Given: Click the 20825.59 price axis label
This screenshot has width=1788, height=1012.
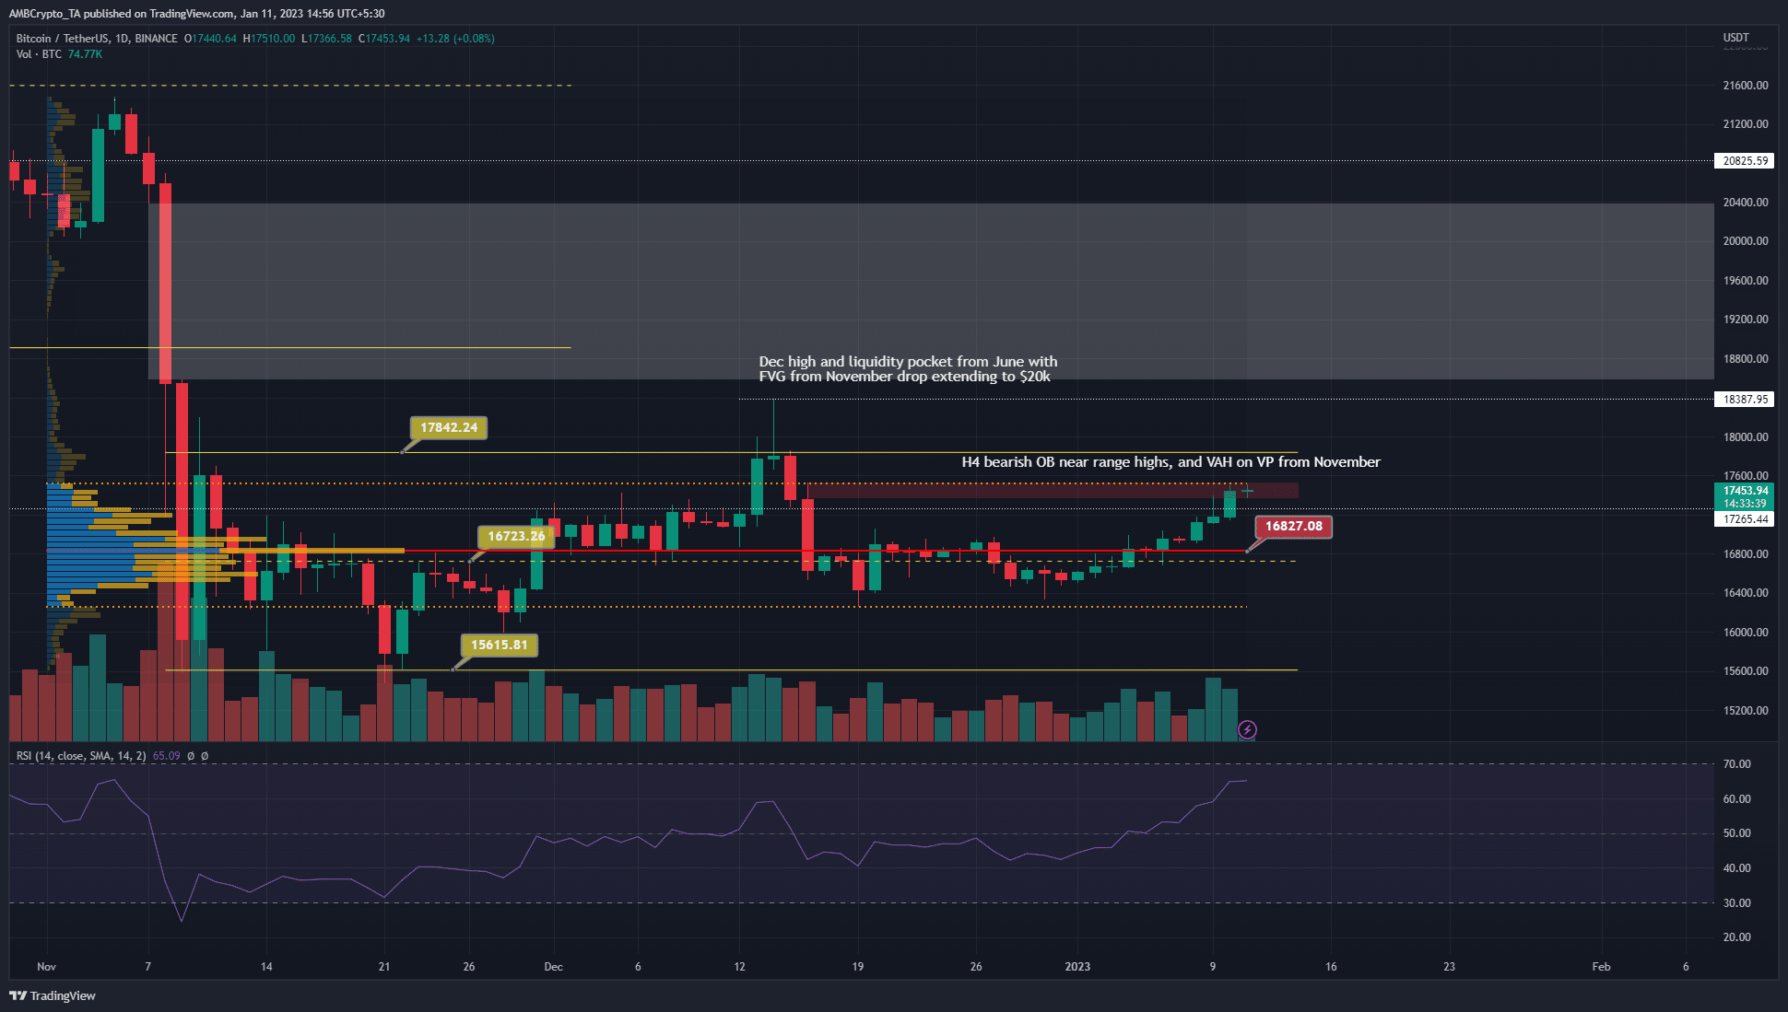Looking at the screenshot, I should (1745, 161).
